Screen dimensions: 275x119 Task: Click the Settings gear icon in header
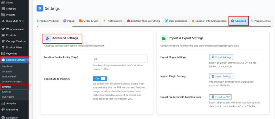40,9
